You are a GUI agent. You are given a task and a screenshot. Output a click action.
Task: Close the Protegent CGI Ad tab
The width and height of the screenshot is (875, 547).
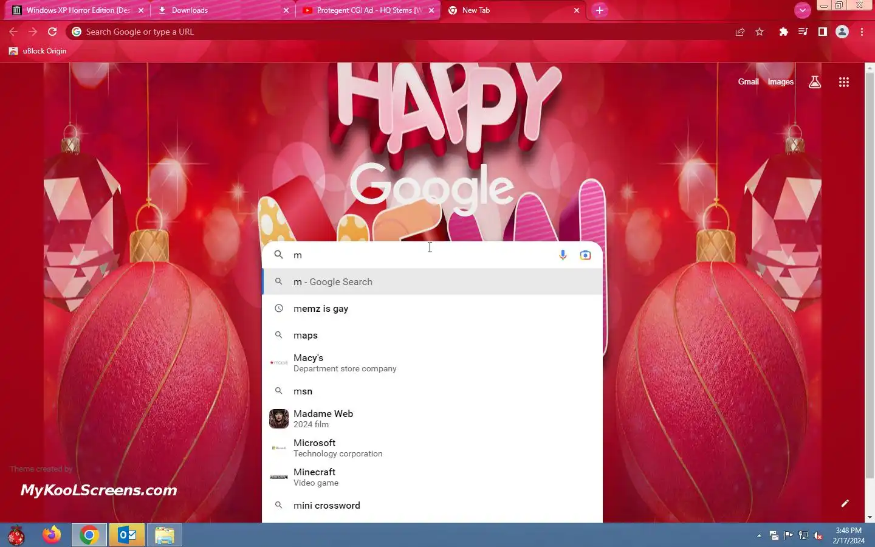click(431, 10)
